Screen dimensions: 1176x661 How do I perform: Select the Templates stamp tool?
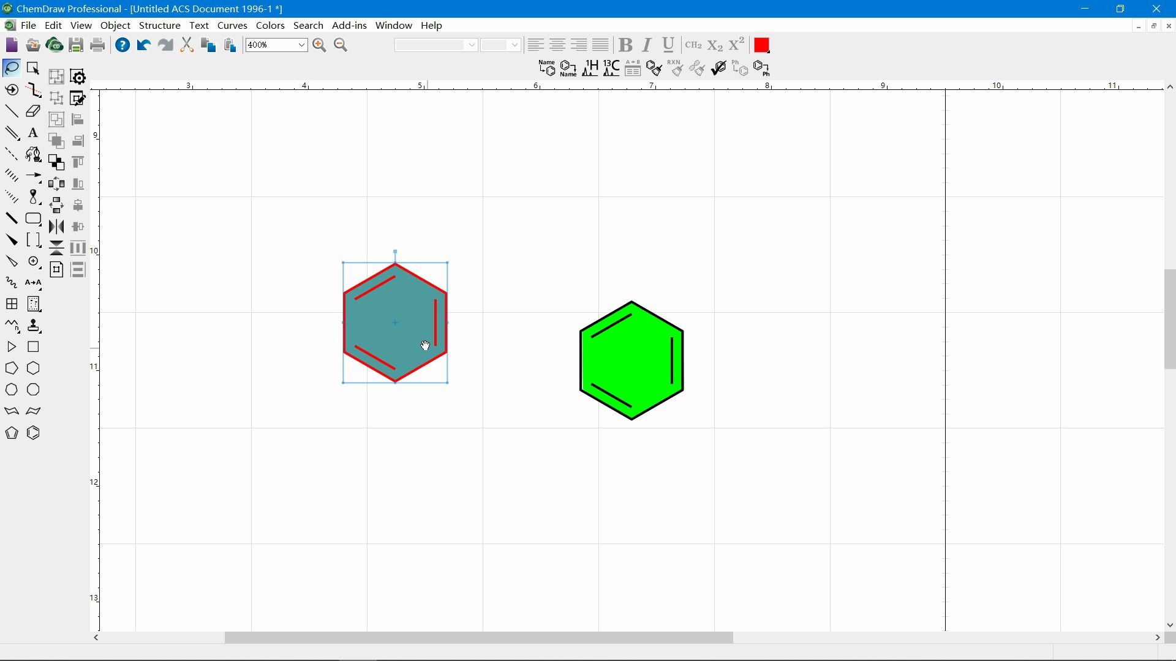[x=33, y=326]
